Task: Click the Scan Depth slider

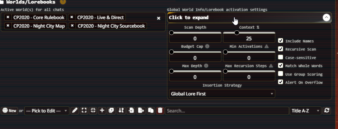Action: click(195, 33)
